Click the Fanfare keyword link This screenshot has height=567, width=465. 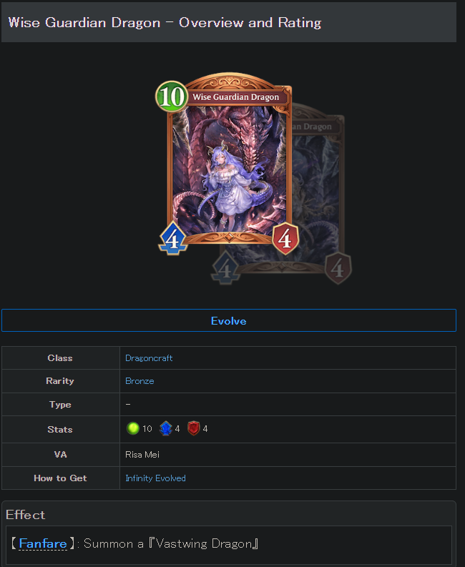[43, 543]
